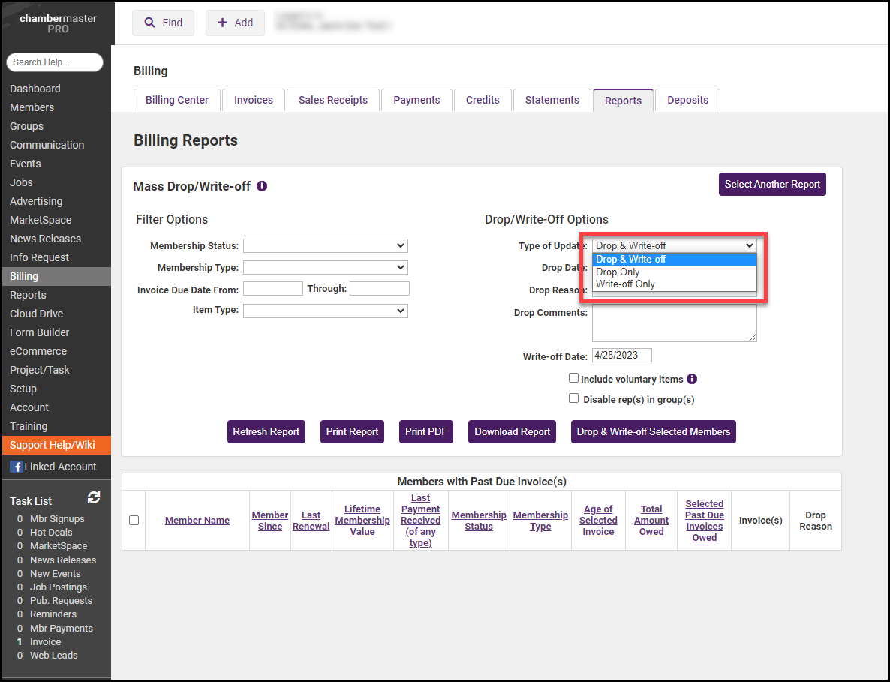The image size is (890, 682).
Task: Check Disable rep(s) in group(s)
Action: pyautogui.click(x=574, y=399)
